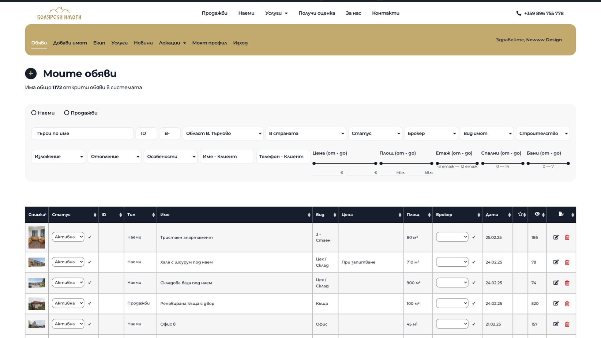This screenshot has width=601, height=338.
Task: Delete the Офис 8 listing
Action: click(567, 324)
